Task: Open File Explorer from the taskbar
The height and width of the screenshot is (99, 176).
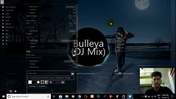Action: 67,97
